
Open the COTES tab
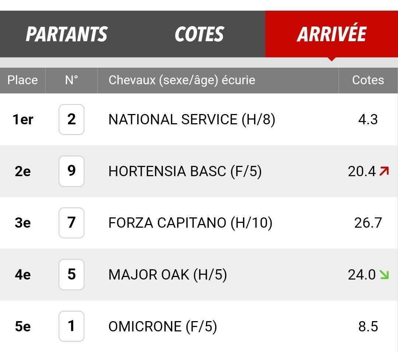click(199, 34)
